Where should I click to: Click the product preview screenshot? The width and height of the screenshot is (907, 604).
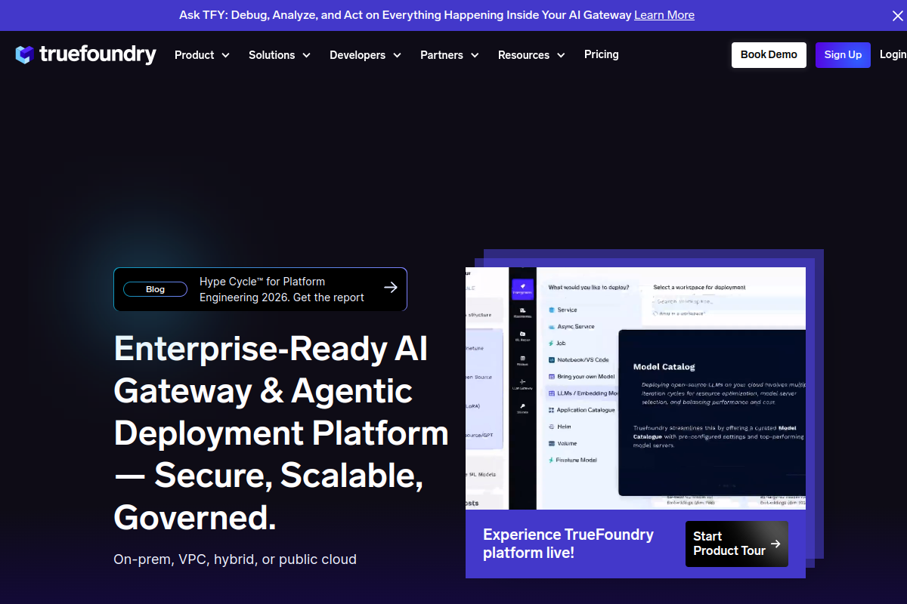tap(636, 388)
